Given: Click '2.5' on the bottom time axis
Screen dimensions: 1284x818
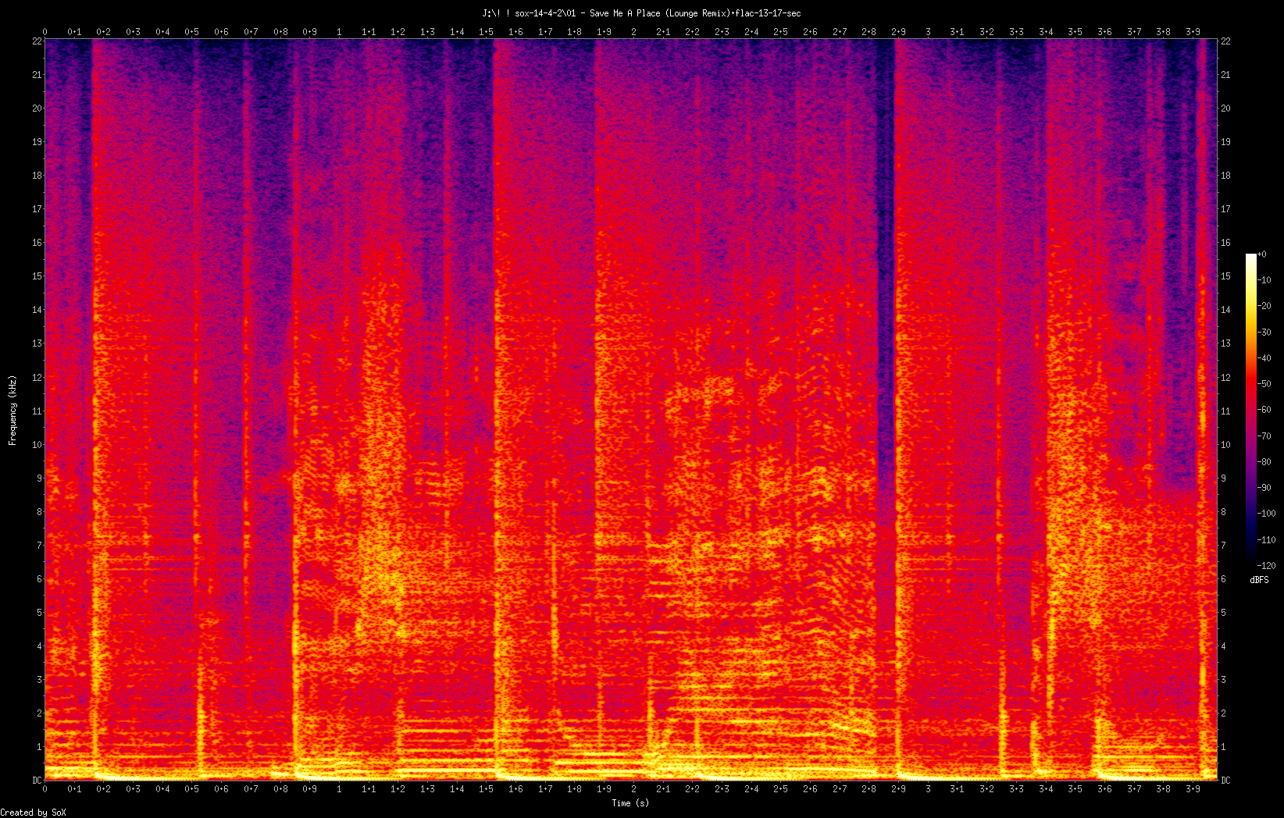Looking at the screenshot, I should coord(780,789).
